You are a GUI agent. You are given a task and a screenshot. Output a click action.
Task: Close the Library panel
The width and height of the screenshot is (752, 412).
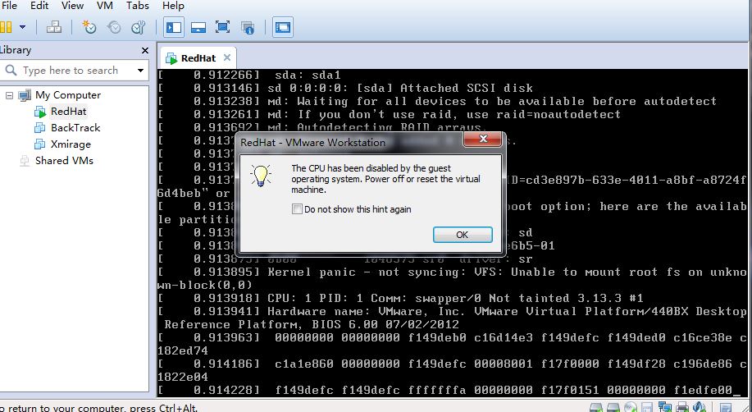[145, 50]
